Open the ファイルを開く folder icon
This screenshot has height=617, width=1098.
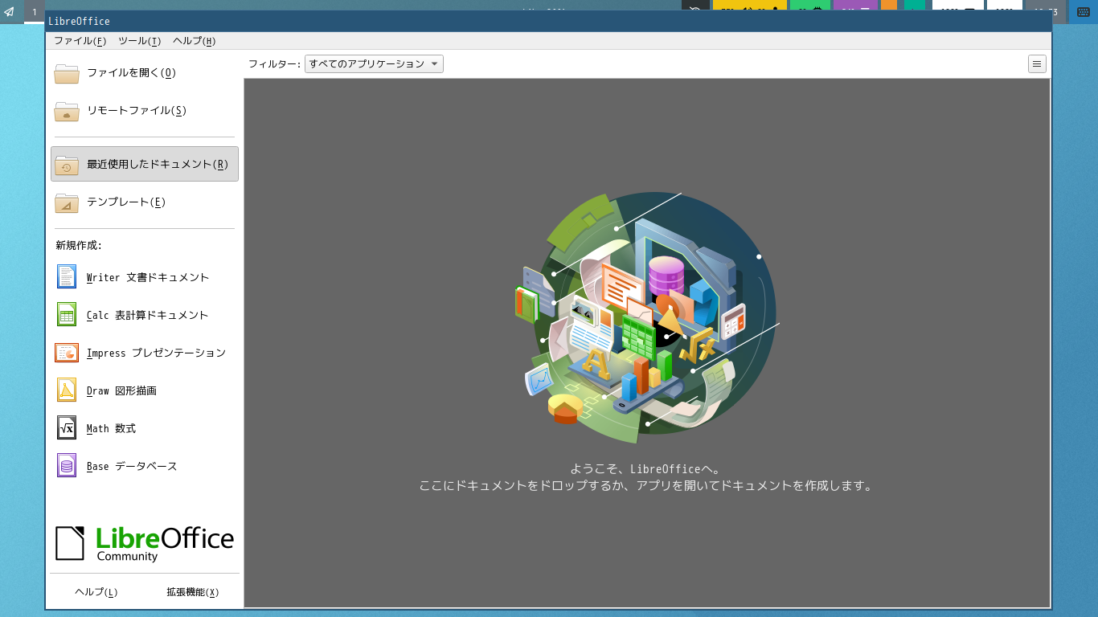pyautogui.click(x=67, y=73)
